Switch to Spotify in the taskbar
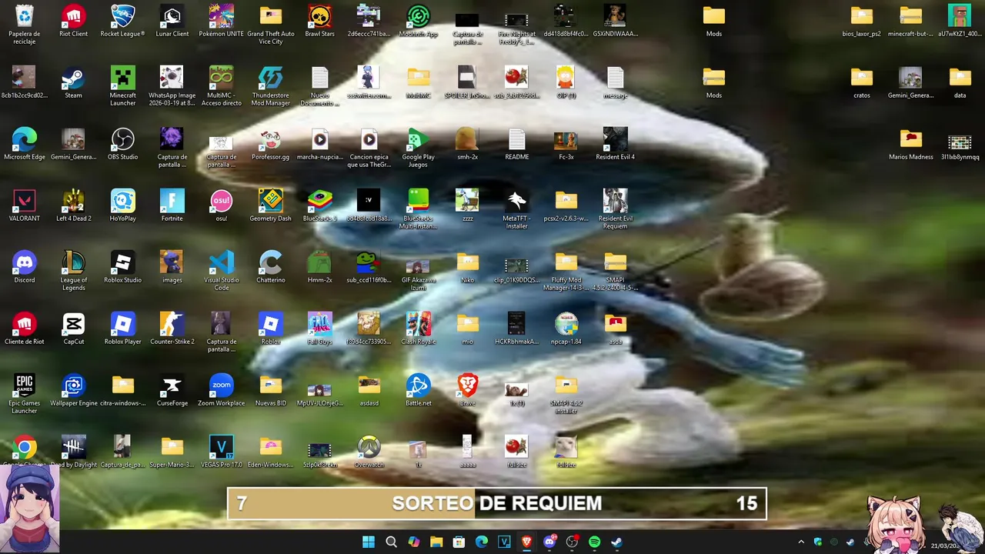This screenshot has height=554, width=985. point(594,542)
